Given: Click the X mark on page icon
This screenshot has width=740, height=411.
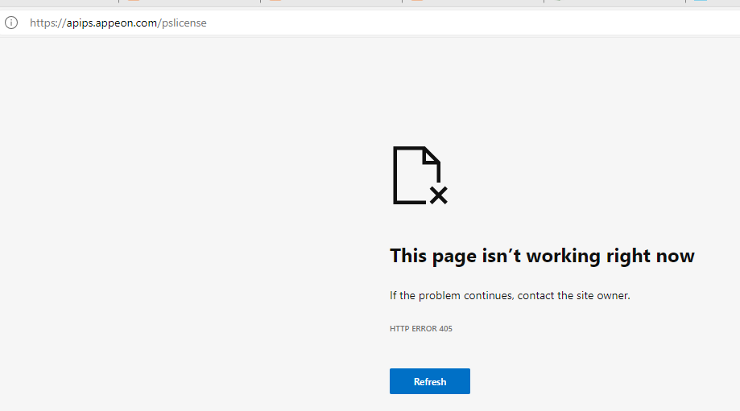Looking at the screenshot, I should point(438,195).
